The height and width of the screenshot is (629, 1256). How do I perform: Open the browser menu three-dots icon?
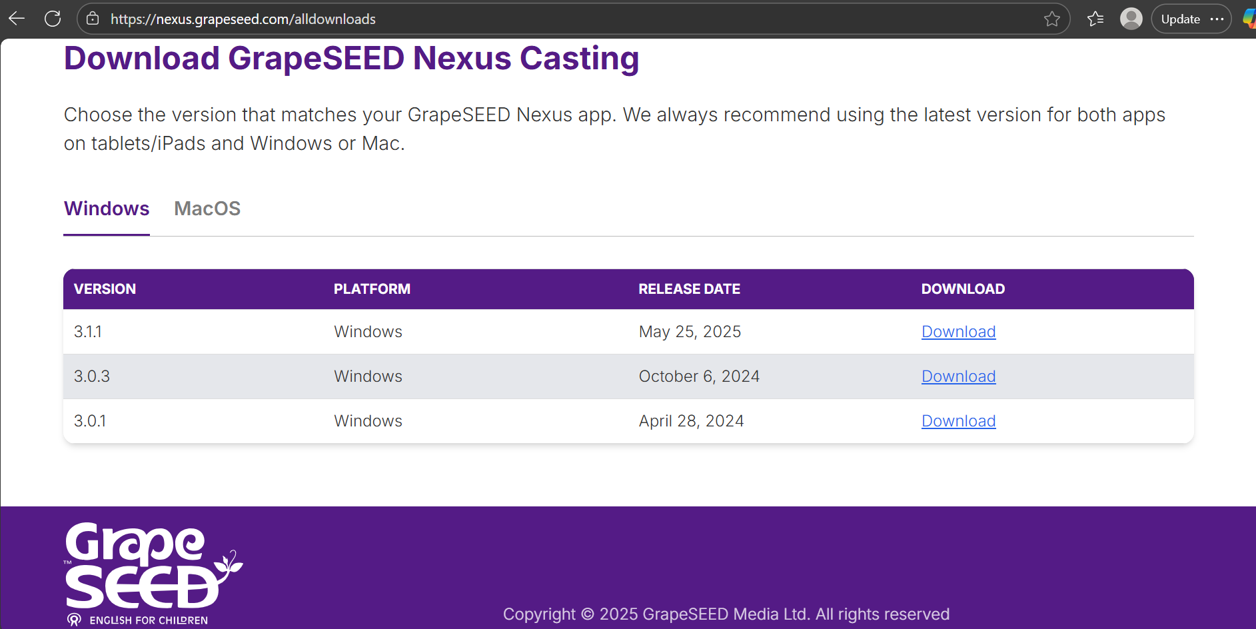coord(1217,19)
